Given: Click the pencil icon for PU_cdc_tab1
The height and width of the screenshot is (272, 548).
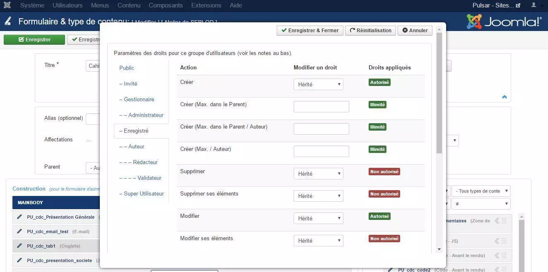Looking at the screenshot, I should (19, 246).
